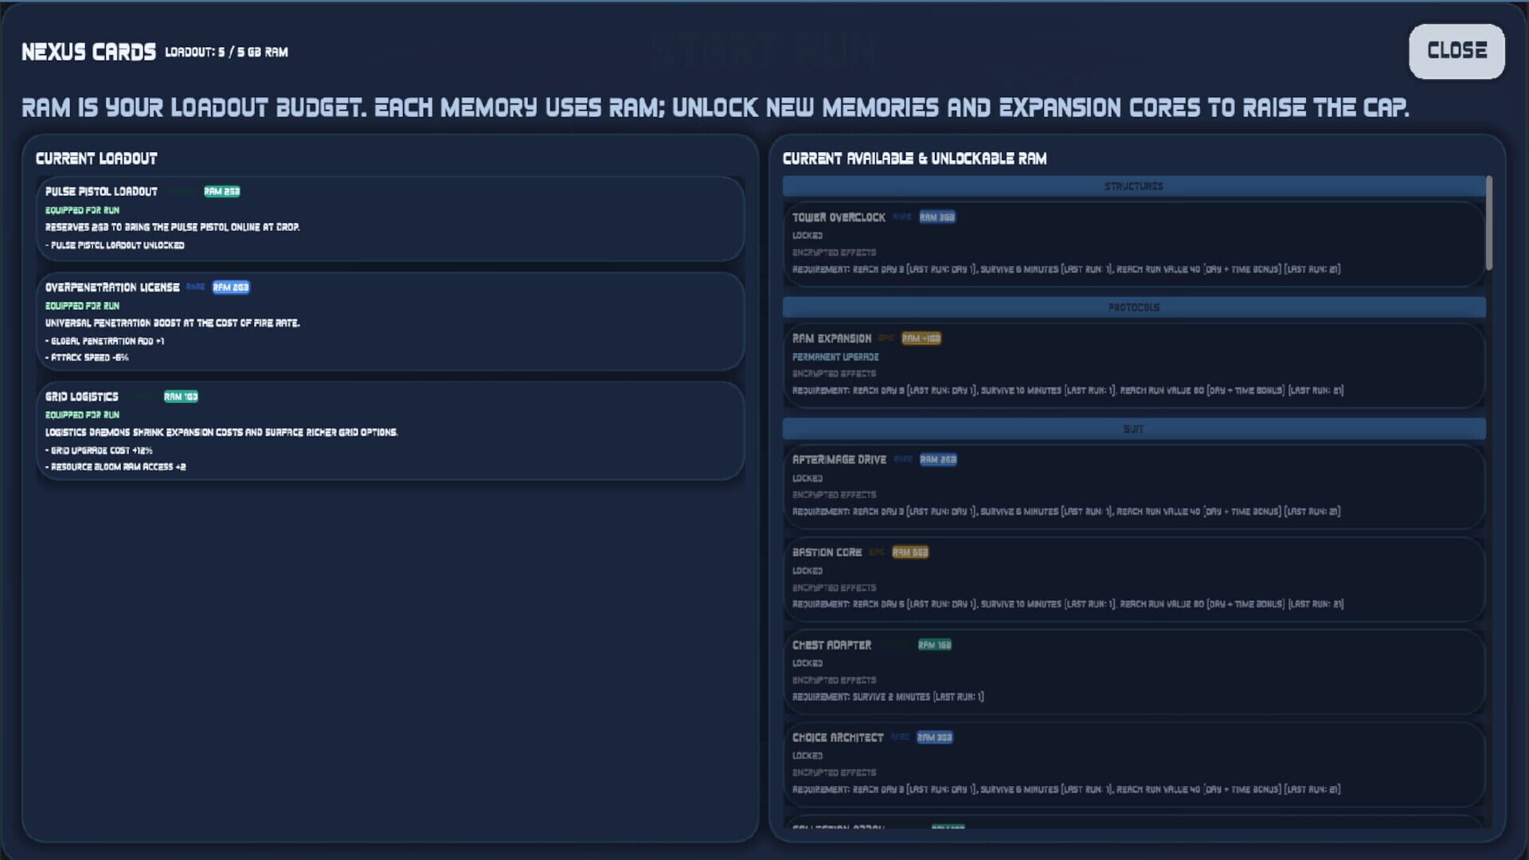The width and height of the screenshot is (1529, 860).
Task: Select the Current Available & Unlockable RAM header
Action: (x=914, y=158)
